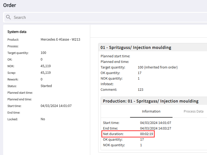This screenshot has width=207, height=155.
Task: Click the System data Start time value
Action: tap(56, 106)
